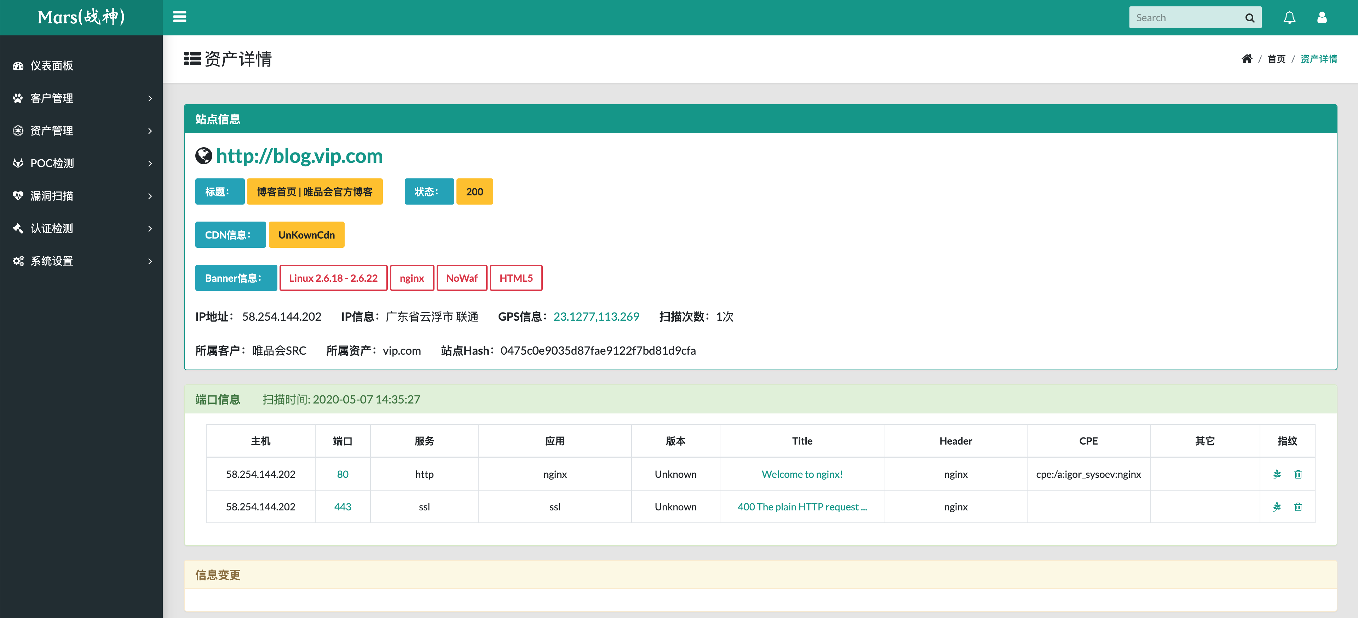Open 仪表面板 dashboard menu item
The image size is (1358, 618).
(x=52, y=66)
